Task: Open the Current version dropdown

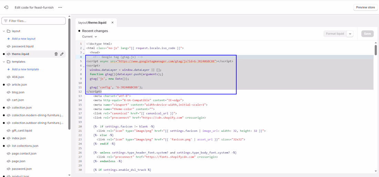Action: tap(90, 37)
